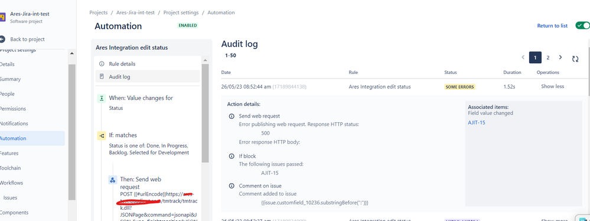Open audit log page 1
Image resolution: width=590 pixels, height=221 pixels.
coord(535,57)
